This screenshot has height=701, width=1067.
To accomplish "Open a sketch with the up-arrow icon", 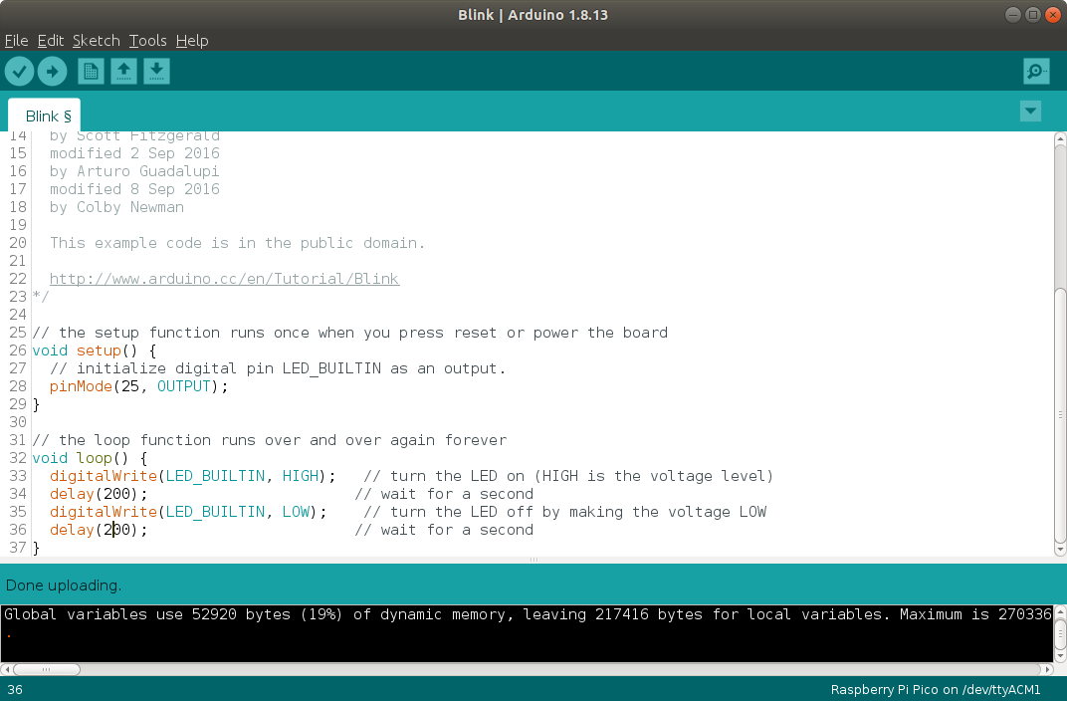I will pyautogui.click(x=123, y=72).
